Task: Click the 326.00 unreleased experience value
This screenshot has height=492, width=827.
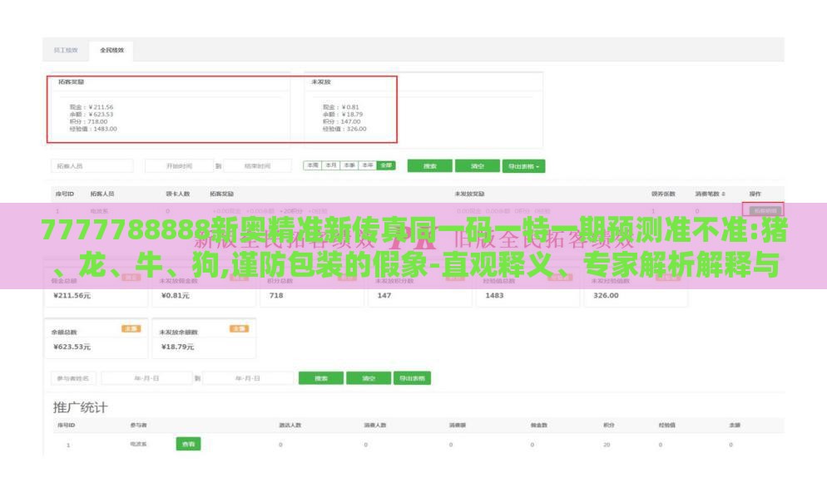Action: coord(606,296)
